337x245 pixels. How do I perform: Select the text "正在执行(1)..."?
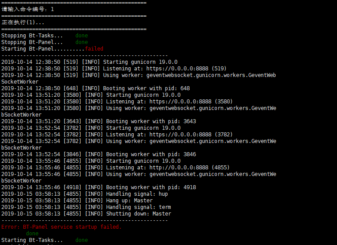tap(23, 22)
